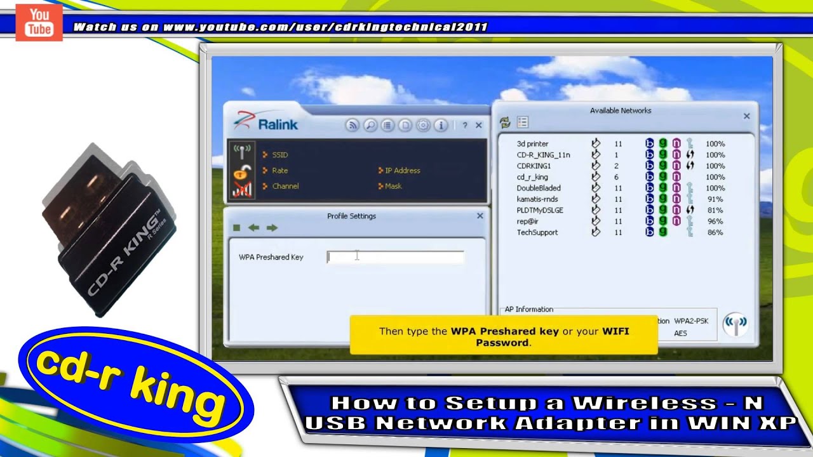This screenshot has width=813, height=457.
Task: Click the question mark help button in Ralink window
Action: [x=464, y=126]
